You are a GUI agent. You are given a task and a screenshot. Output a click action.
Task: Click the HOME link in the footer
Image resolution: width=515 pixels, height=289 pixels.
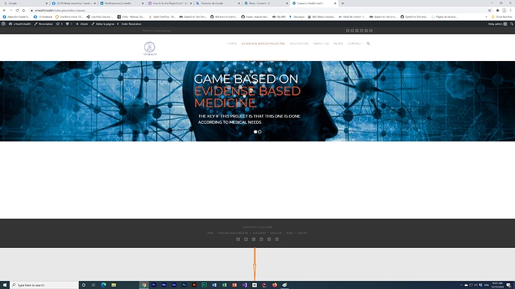(x=210, y=233)
